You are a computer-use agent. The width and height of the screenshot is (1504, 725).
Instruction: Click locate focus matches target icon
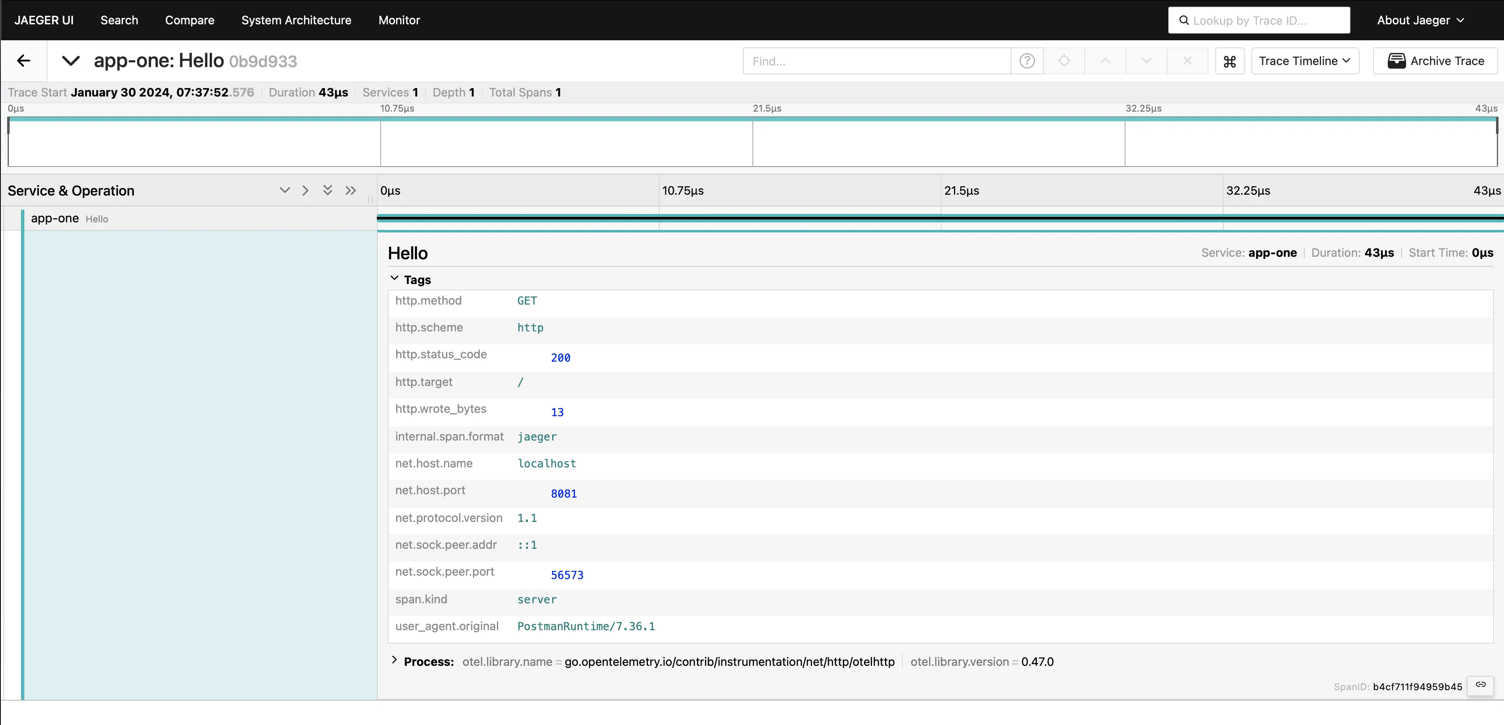pos(1064,61)
